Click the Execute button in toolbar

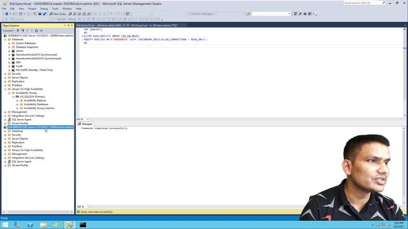pos(59,19)
